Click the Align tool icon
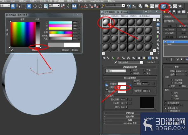 click(x=134, y=6)
